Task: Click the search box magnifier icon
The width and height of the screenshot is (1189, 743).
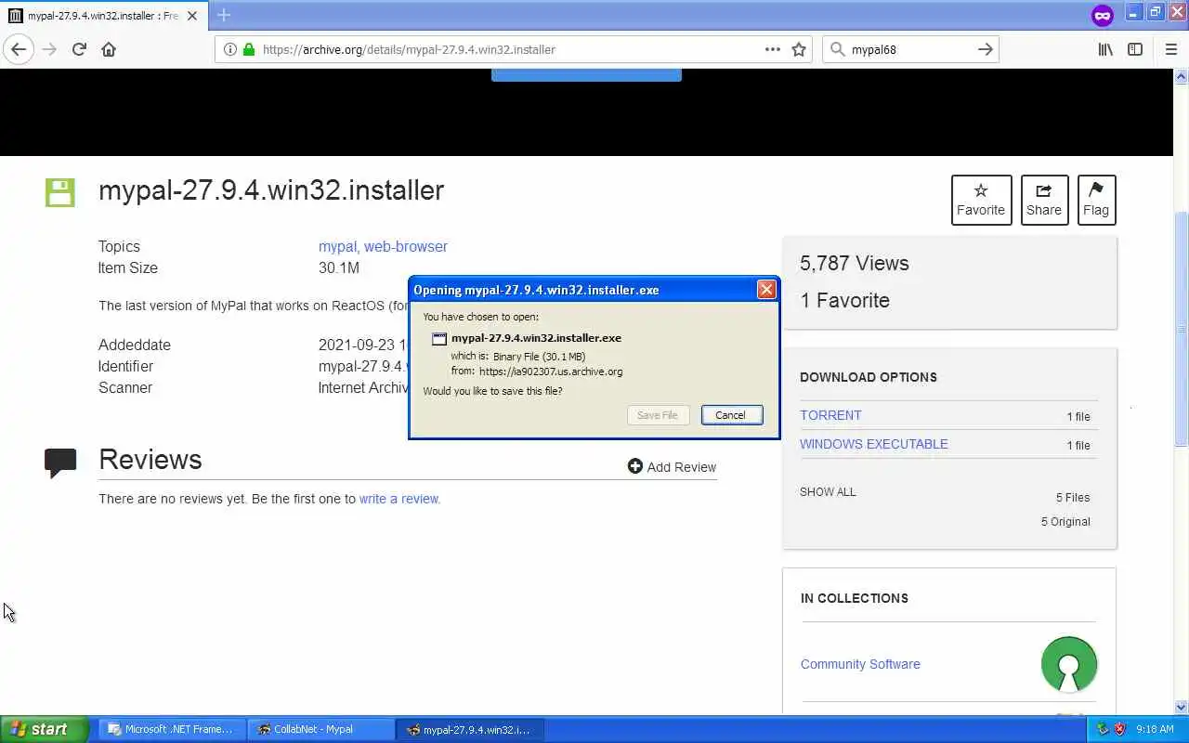Action: (x=837, y=49)
